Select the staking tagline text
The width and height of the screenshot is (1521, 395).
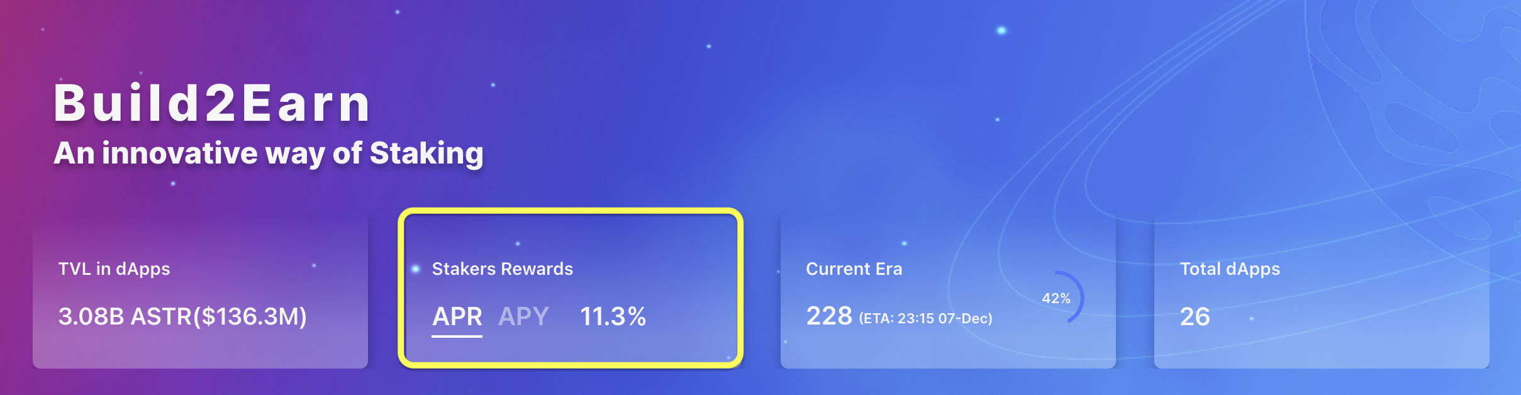(x=269, y=152)
